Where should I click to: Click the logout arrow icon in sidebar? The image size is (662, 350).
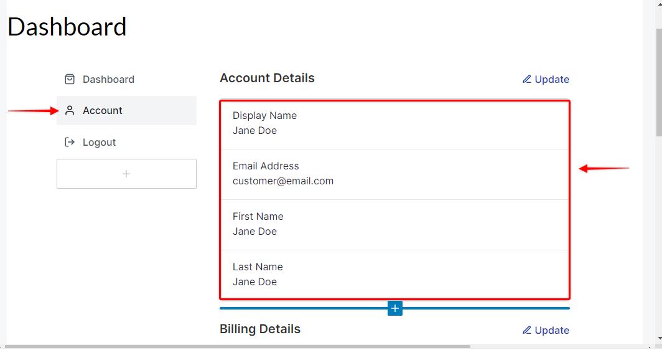[70, 142]
